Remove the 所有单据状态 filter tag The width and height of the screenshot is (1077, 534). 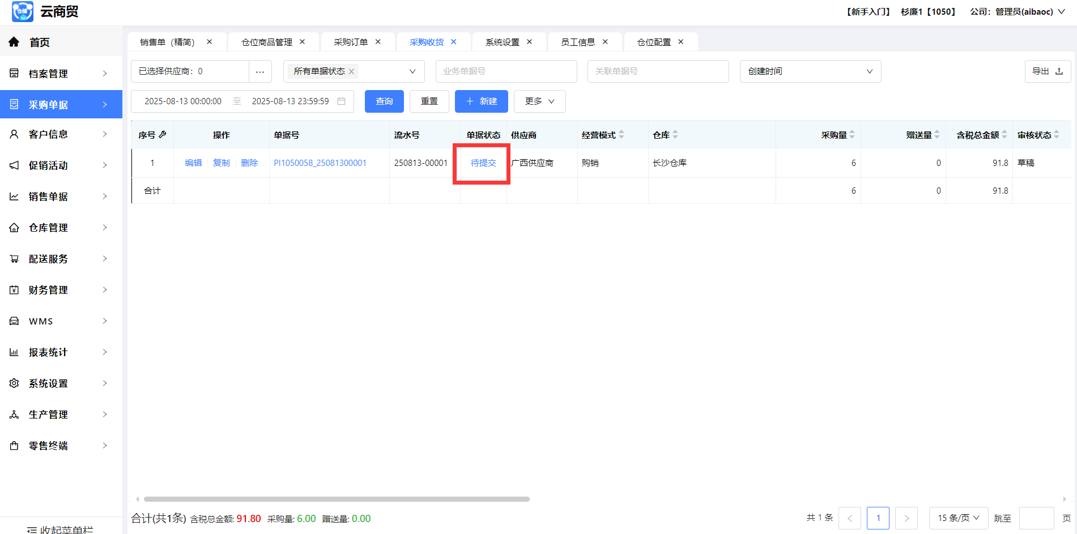pos(351,71)
